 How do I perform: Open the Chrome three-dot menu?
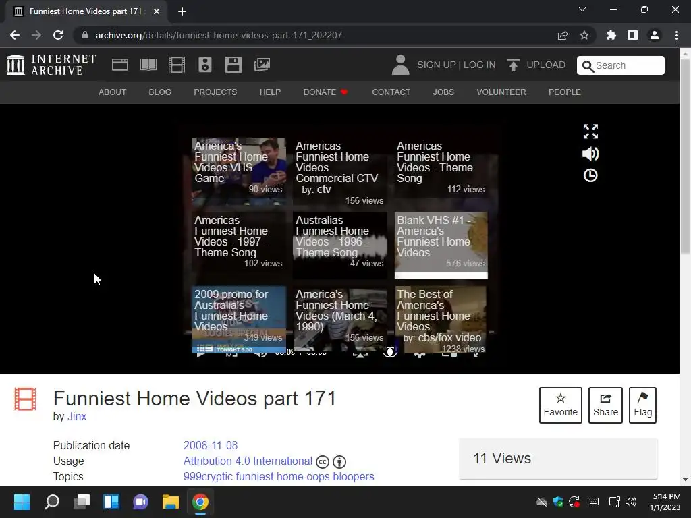tap(676, 35)
